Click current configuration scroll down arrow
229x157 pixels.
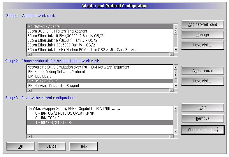(176, 132)
